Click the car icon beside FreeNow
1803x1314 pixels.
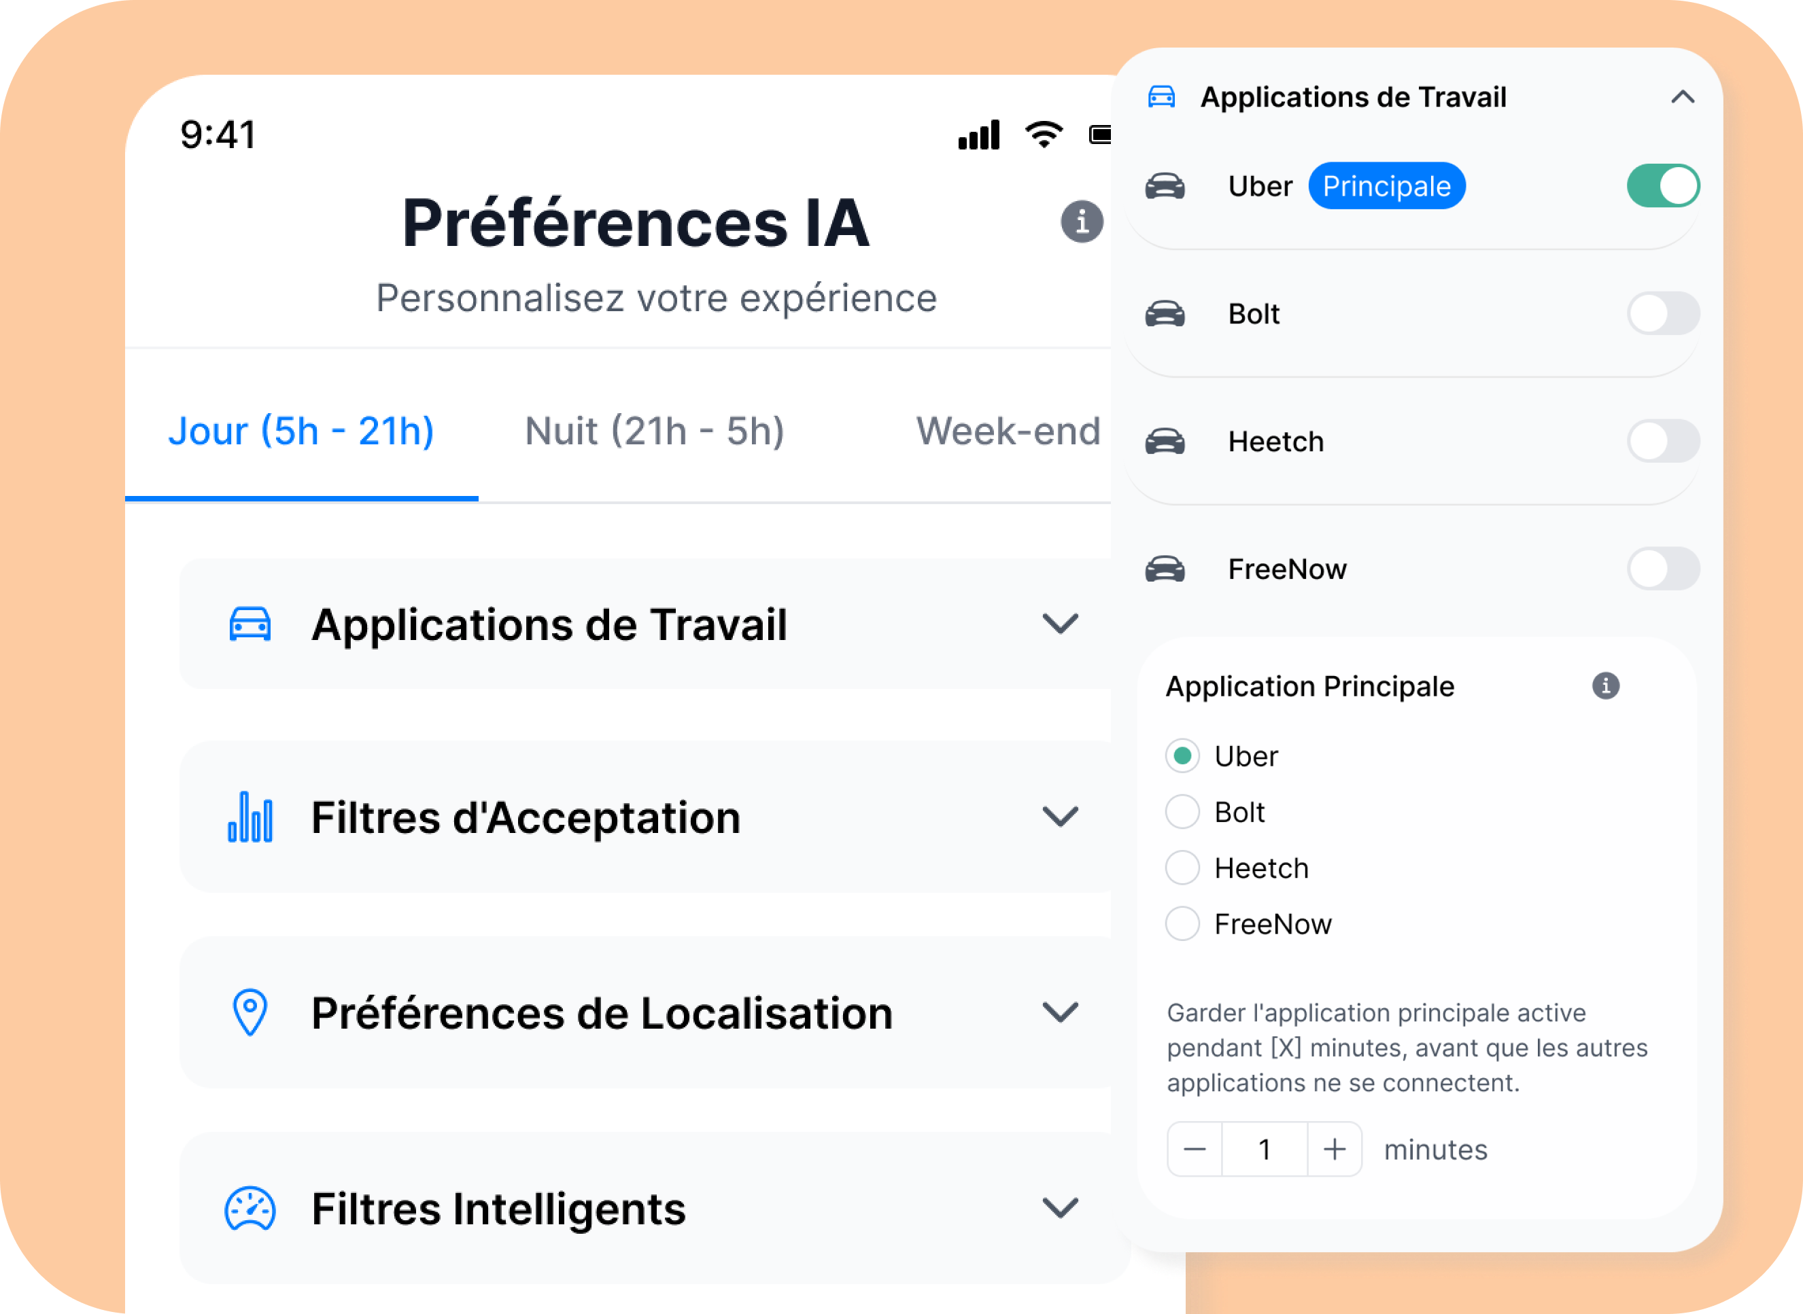pyautogui.click(x=1165, y=569)
